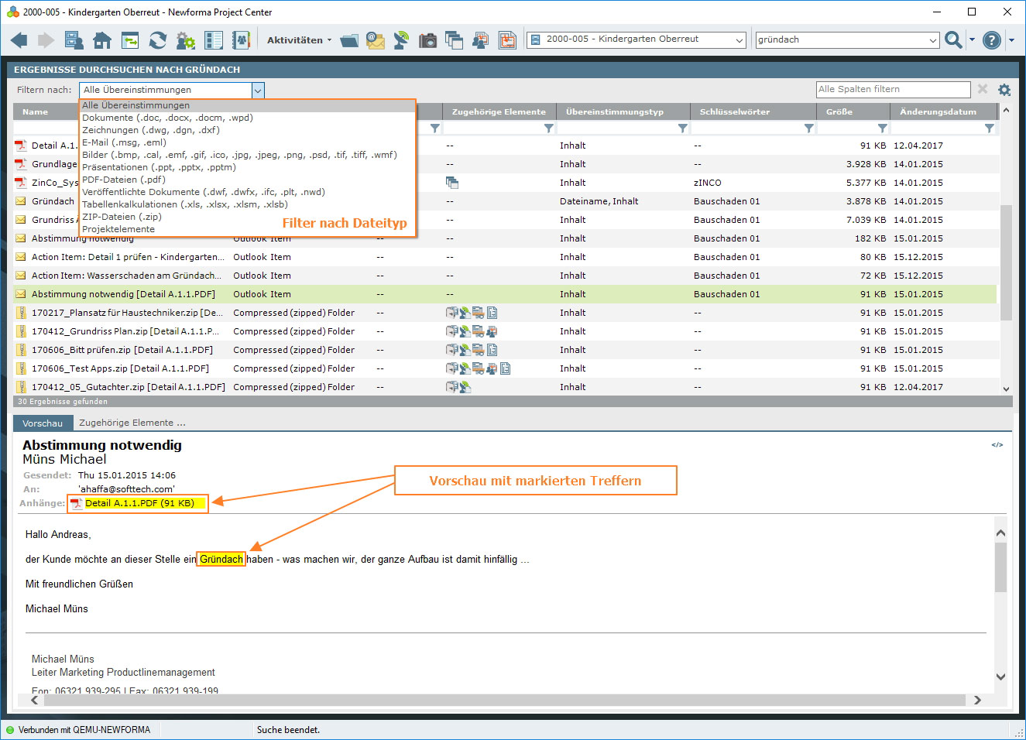Open the project email envelope icon
The width and height of the screenshot is (1026, 740).
(x=376, y=40)
